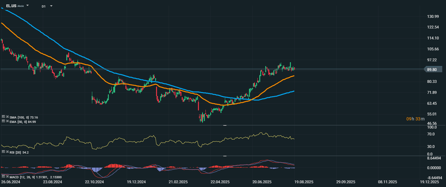Click the D1 interval label
Viewport: 446px width, 187px height.
pos(43,6)
